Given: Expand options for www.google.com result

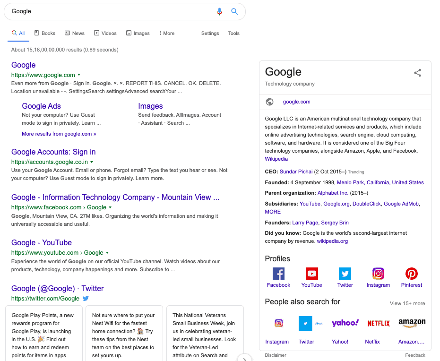Looking at the screenshot, I should 79,75.
